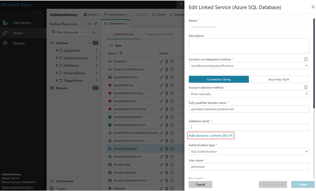
Task: Open Monitor from the left sidebar
Action: click(x=19, y=43)
